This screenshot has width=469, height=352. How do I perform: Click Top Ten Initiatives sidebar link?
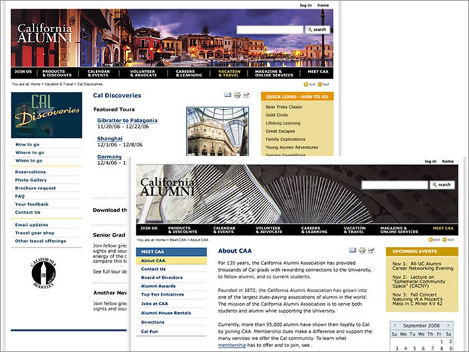point(162,294)
